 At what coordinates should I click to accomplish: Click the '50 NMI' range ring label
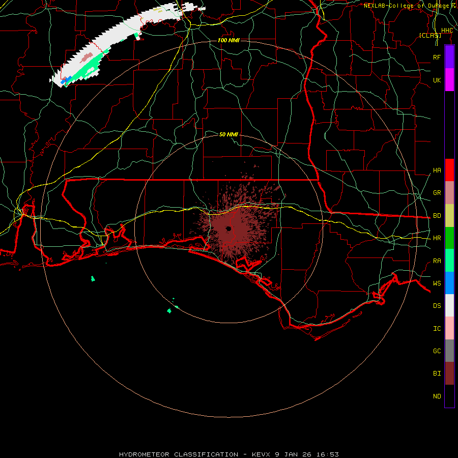pyautogui.click(x=228, y=134)
